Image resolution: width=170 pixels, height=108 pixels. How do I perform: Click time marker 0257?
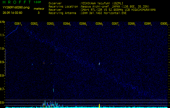click(115, 23)
